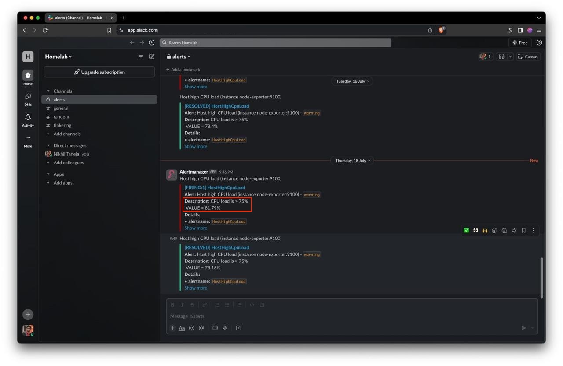Save the alert message for later
Screen dimensions: 563x366
pos(523,230)
